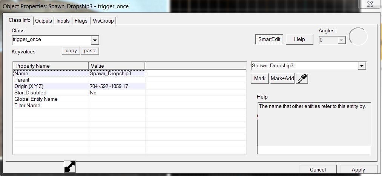Click the 704 -592 -1059.17 origin value

pos(117,86)
